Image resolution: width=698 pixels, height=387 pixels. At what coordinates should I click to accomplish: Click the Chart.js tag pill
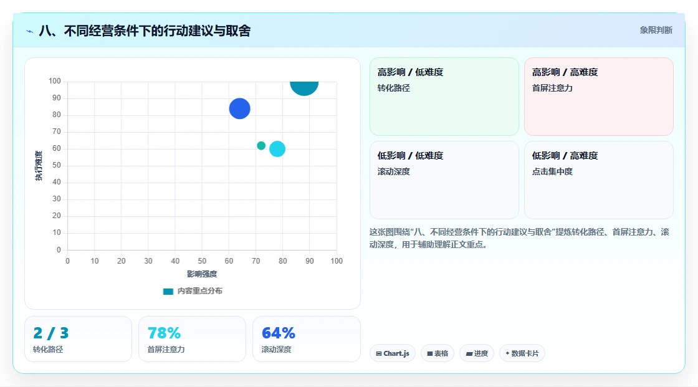[393, 353]
